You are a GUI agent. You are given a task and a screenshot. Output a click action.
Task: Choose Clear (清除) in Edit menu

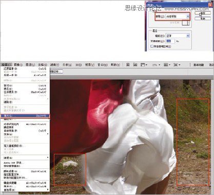[25, 102]
